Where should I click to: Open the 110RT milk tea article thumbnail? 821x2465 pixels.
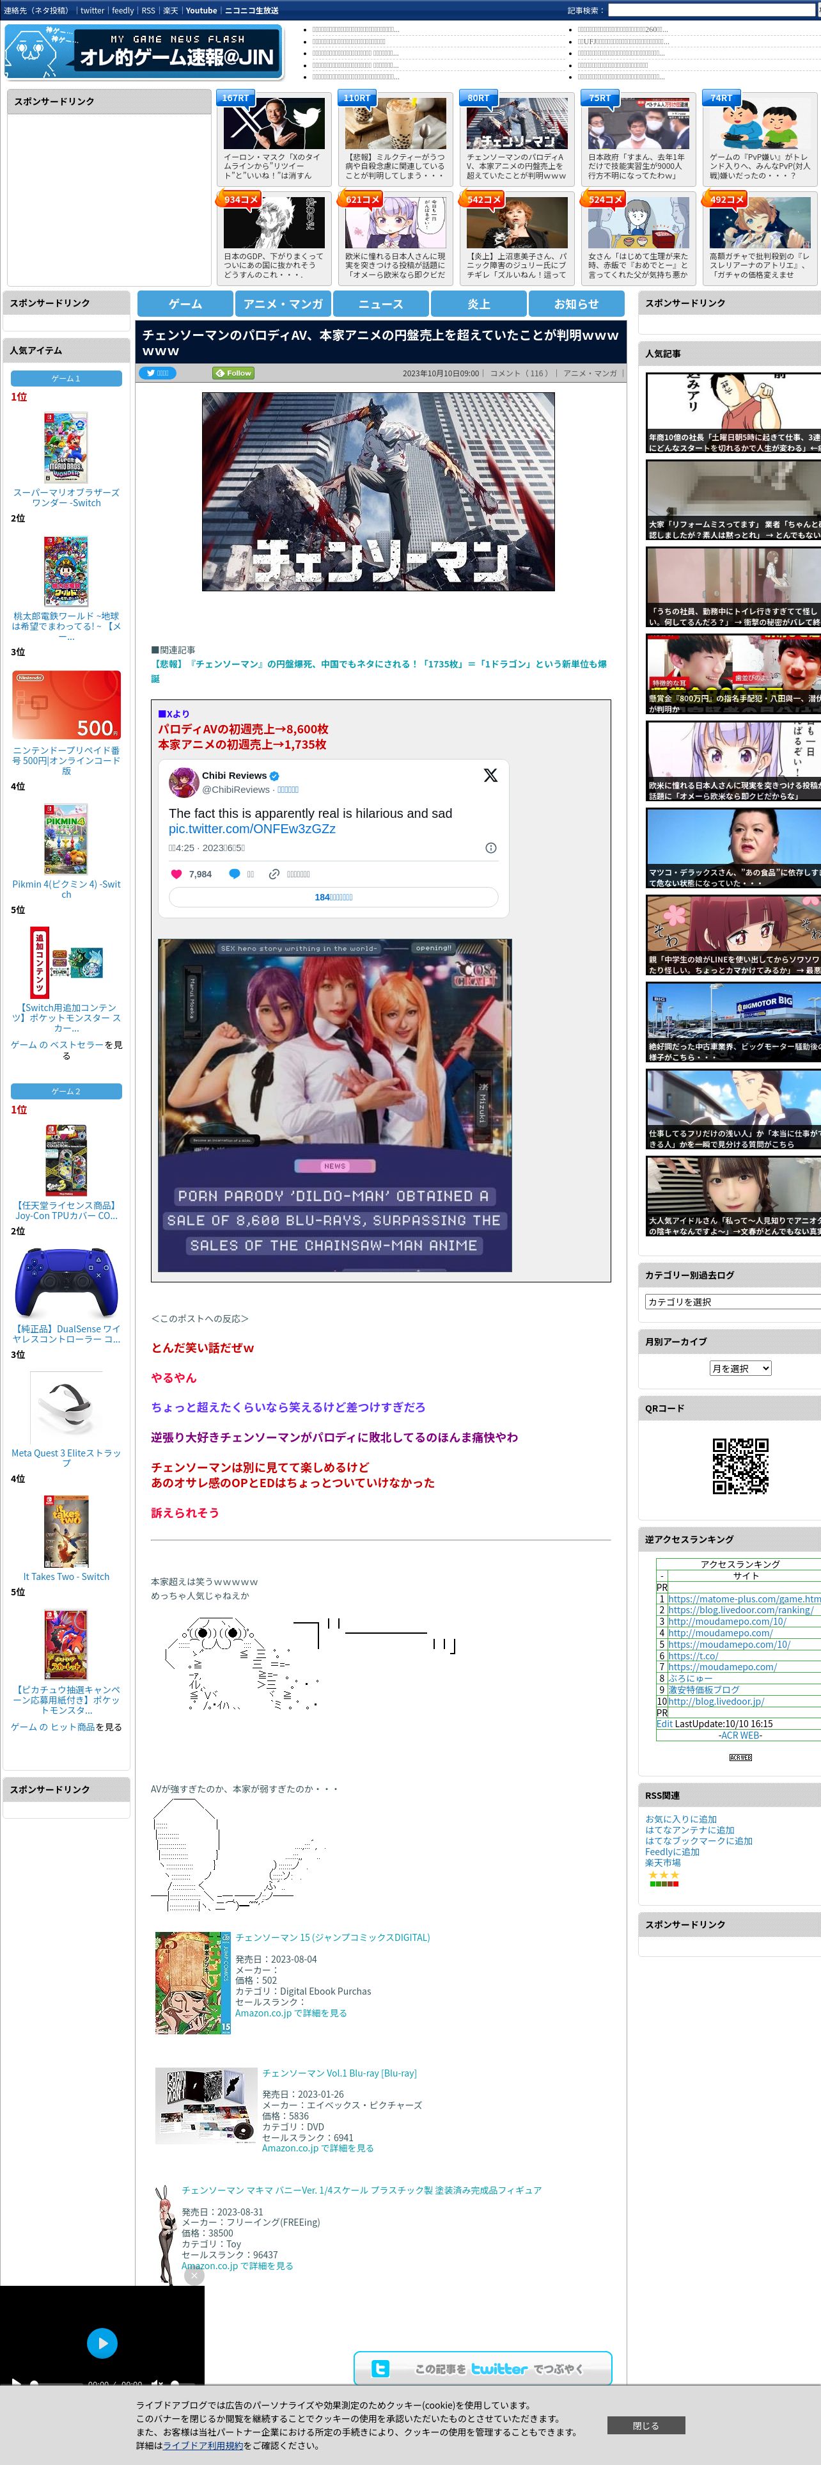coord(396,122)
